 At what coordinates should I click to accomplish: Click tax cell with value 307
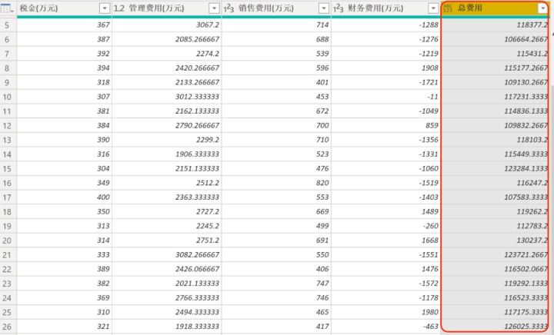(x=65, y=97)
